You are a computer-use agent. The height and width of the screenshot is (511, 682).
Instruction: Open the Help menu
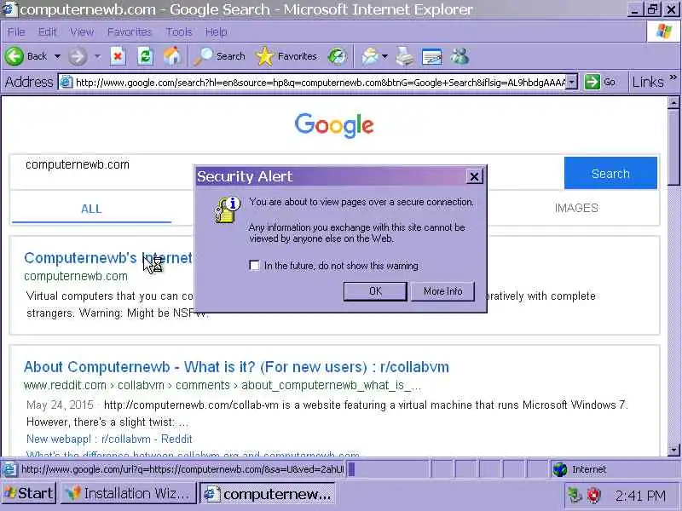(x=216, y=32)
